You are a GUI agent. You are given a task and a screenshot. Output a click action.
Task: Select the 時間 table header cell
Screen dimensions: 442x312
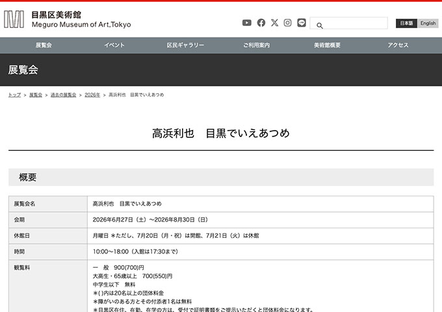pos(48,252)
